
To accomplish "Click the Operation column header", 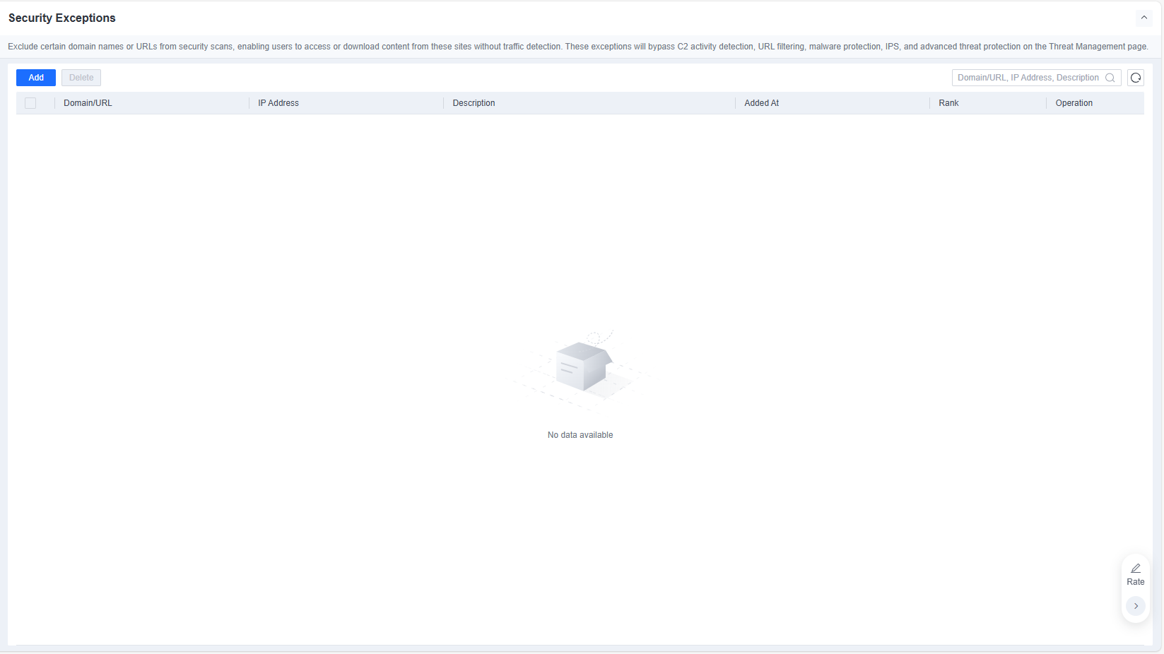I will pos(1074,103).
